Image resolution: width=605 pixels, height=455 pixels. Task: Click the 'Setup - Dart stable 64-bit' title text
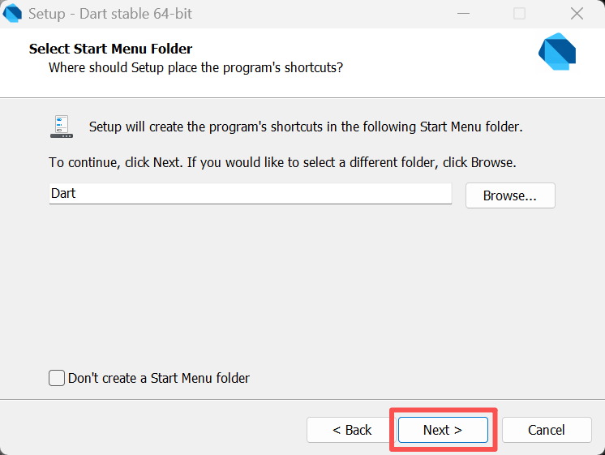click(110, 14)
